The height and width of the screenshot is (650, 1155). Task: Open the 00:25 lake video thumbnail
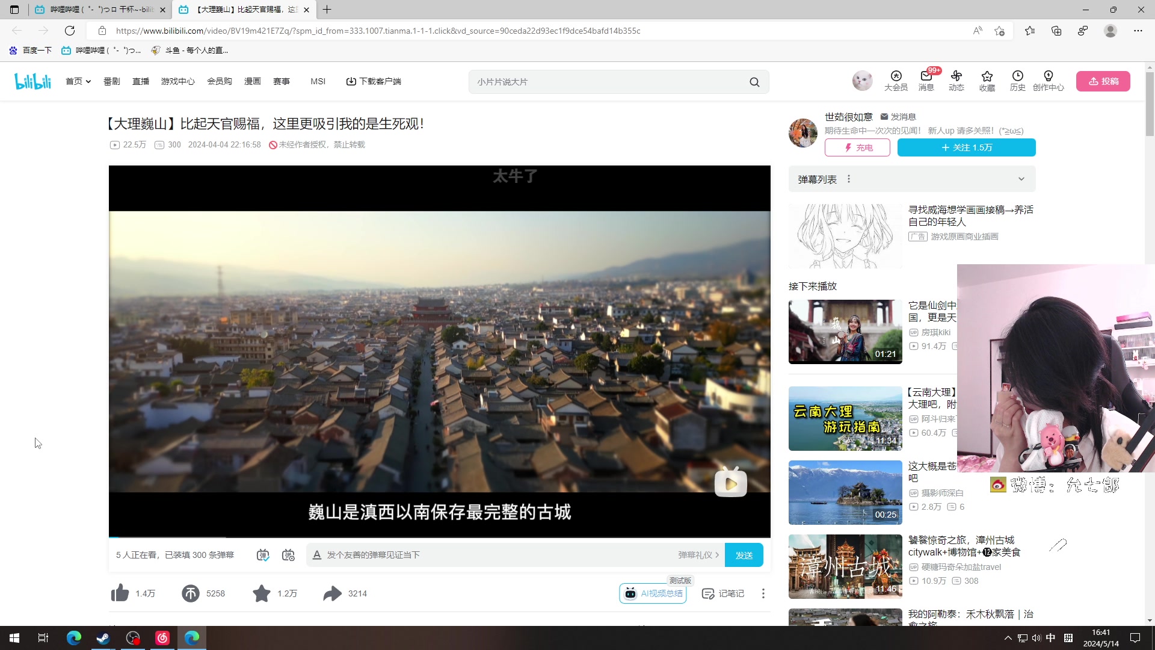tap(845, 492)
